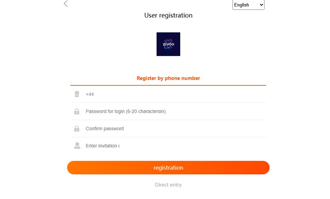Click the lock icon beside login password
This screenshot has width=330, height=199.
(77, 111)
